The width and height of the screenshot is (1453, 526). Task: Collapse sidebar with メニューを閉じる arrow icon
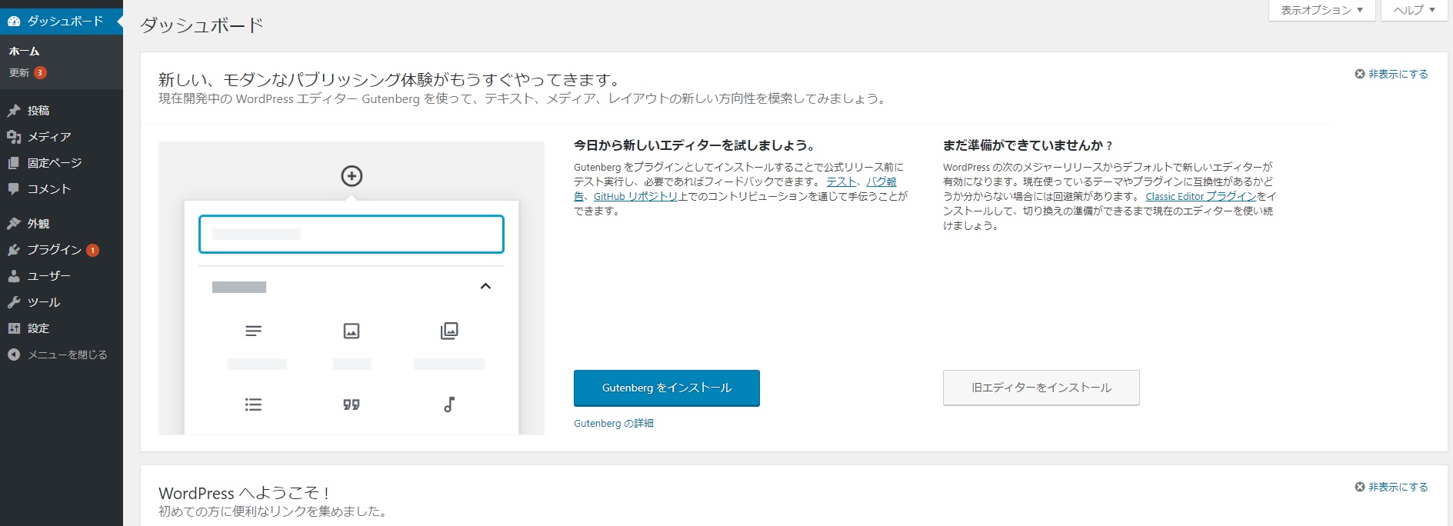[x=14, y=355]
